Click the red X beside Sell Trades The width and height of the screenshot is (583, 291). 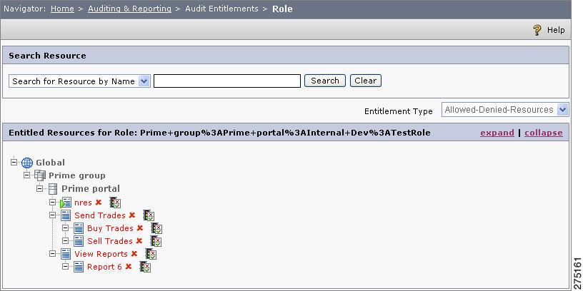pyautogui.click(x=139, y=240)
